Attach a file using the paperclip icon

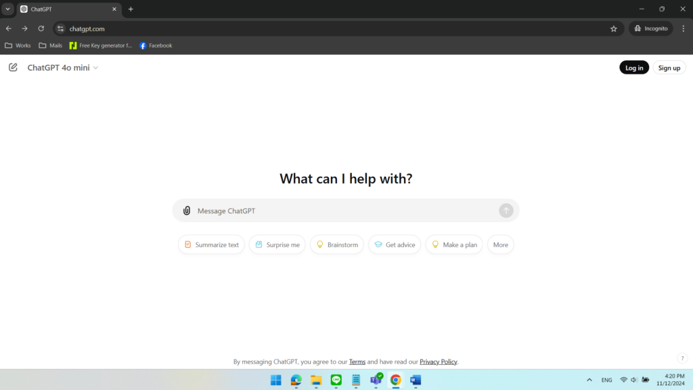pos(186,211)
